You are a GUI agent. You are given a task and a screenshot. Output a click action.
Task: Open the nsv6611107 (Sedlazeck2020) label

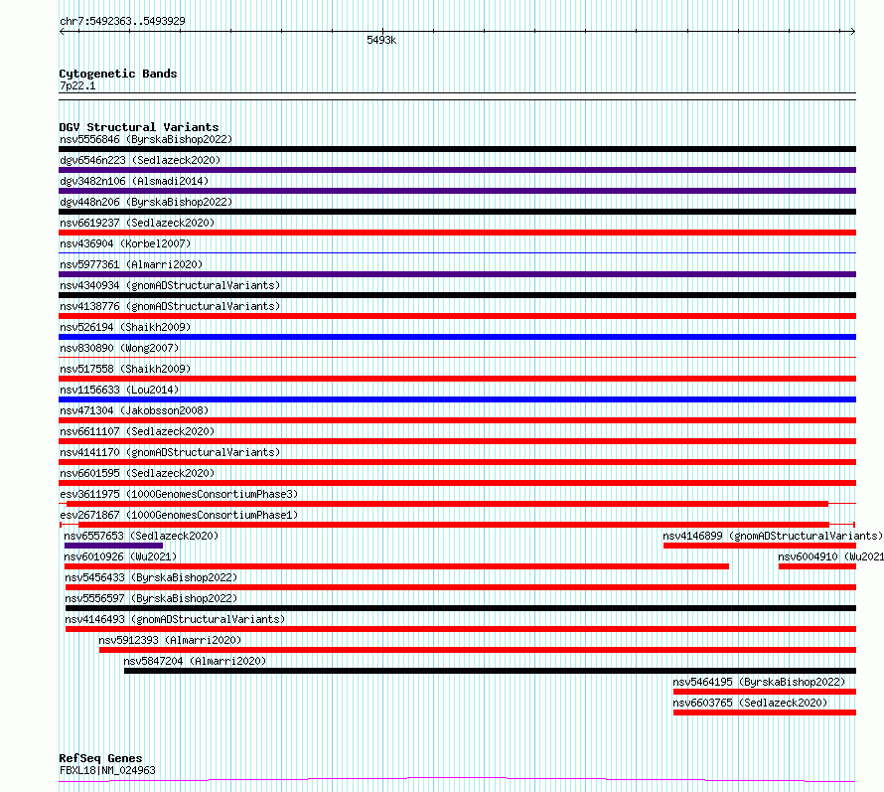coord(137,431)
